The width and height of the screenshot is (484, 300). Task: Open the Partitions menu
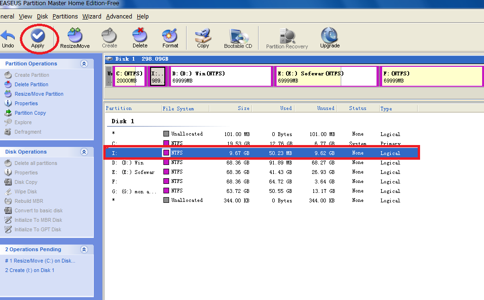(65, 17)
